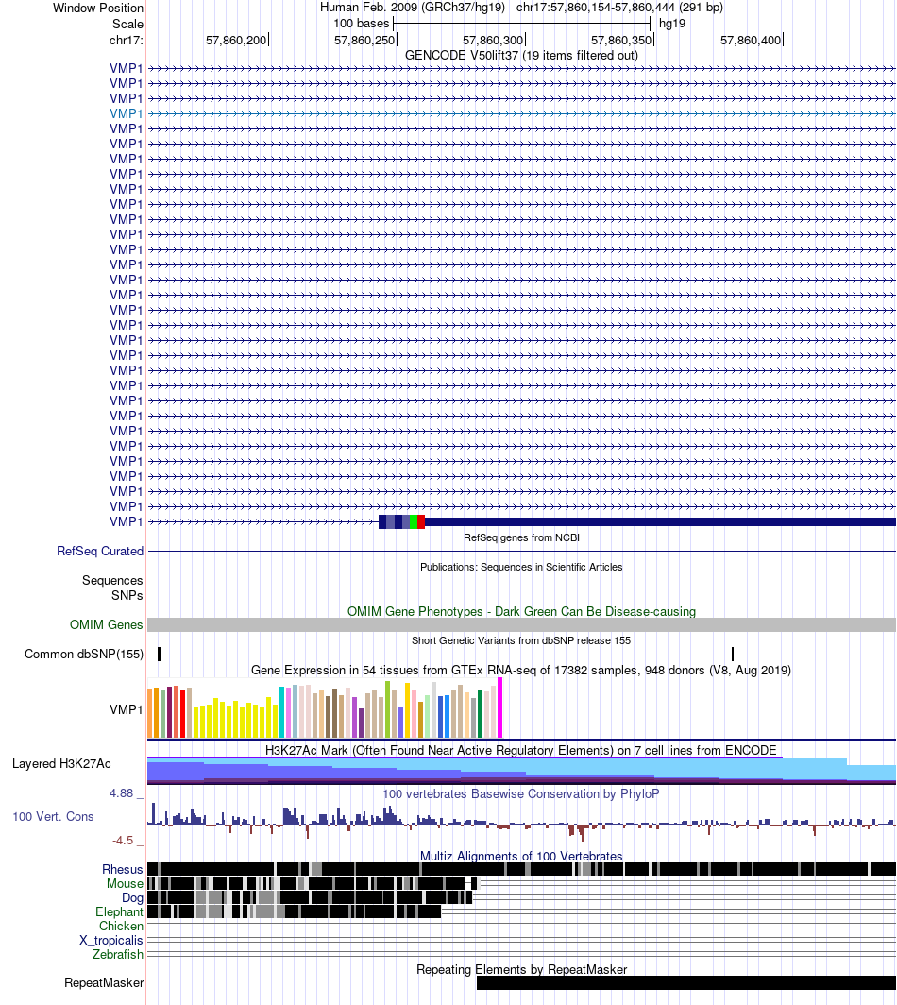Click the Elephant alignment label

pyautogui.click(x=119, y=912)
